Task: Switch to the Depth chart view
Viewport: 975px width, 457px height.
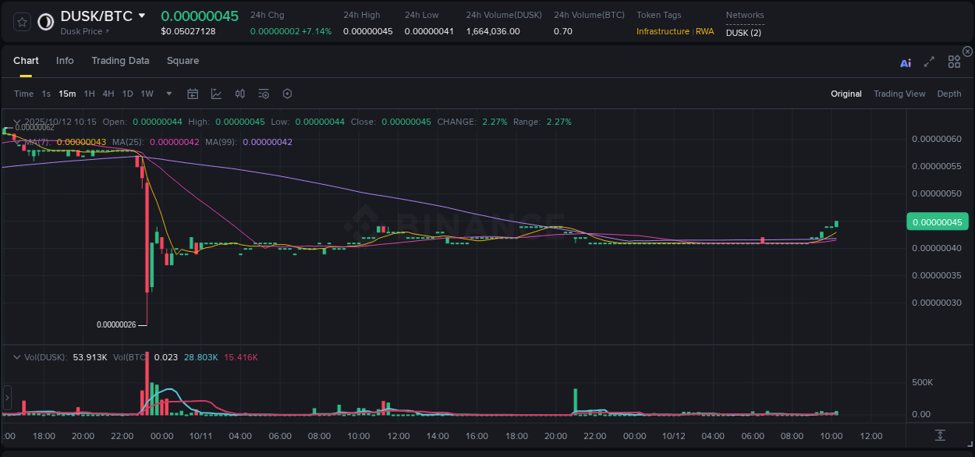Action: [x=948, y=94]
